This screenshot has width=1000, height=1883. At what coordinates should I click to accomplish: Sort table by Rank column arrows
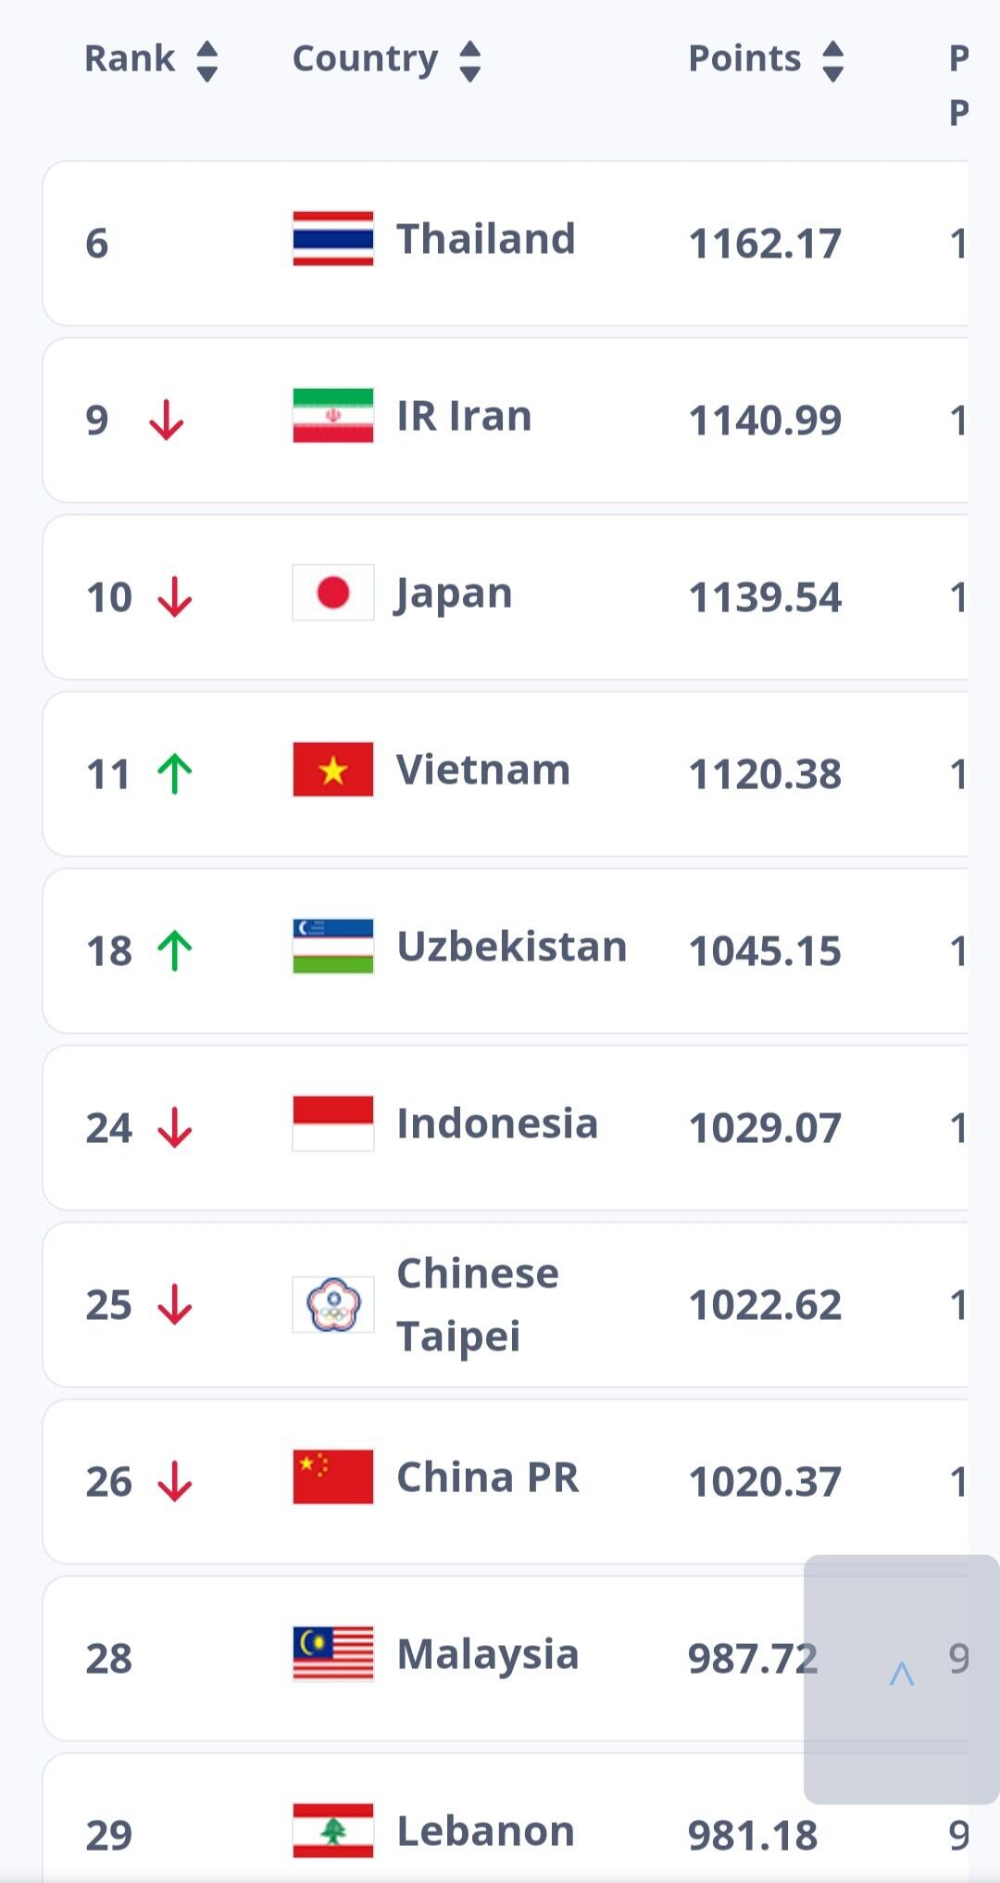click(207, 61)
